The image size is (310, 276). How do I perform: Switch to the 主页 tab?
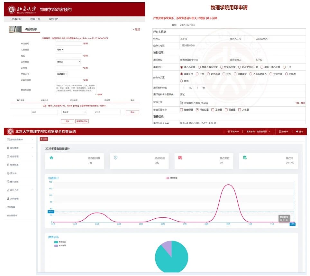click(44, 139)
